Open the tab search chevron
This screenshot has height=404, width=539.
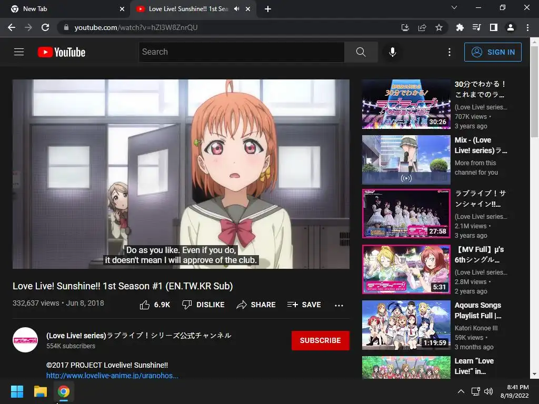tap(454, 7)
